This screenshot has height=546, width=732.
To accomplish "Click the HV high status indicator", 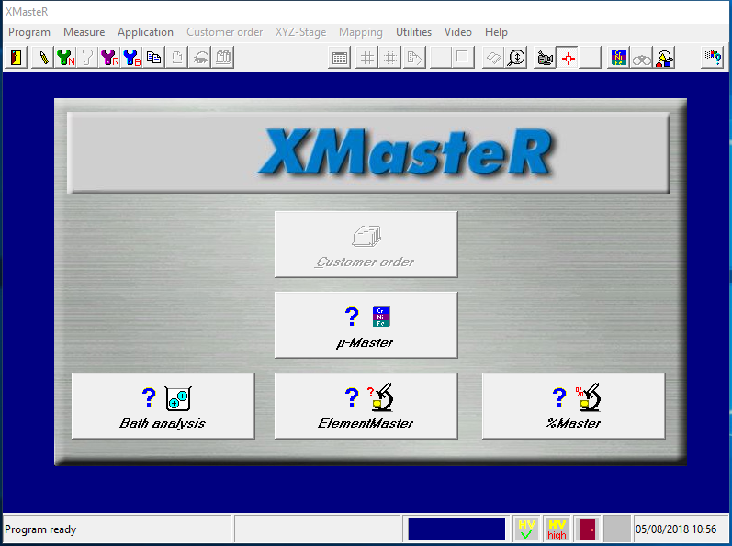I will coord(557,529).
